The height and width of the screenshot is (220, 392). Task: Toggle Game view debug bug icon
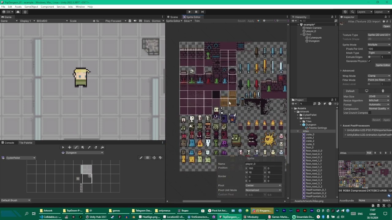(x=130, y=21)
